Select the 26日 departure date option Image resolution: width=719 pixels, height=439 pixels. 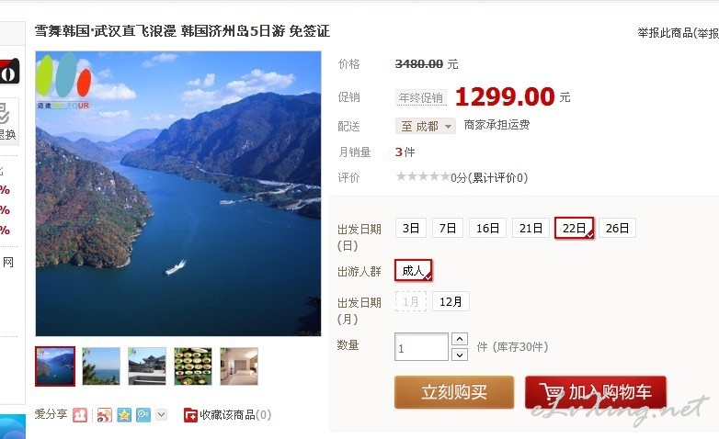[617, 228]
